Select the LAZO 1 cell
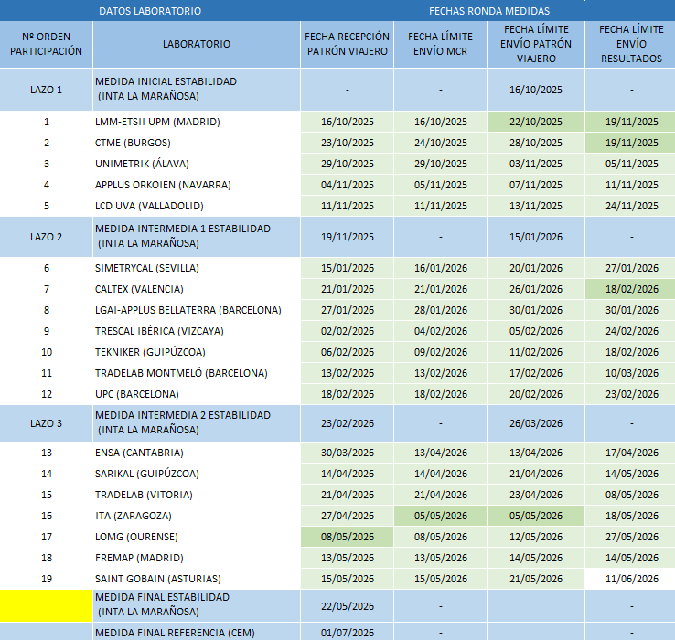The width and height of the screenshot is (675, 640). tap(46, 90)
